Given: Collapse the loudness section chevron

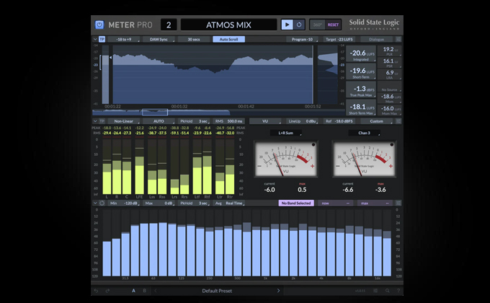Looking at the screenshot, I should pos(95,39).
